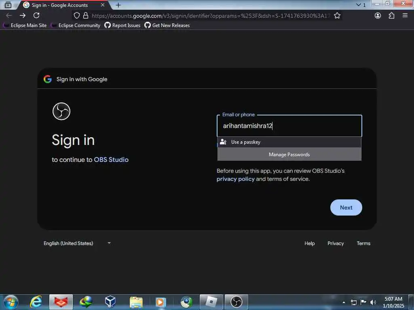Click the Action Center flag icon

click(x=363, y=302)
